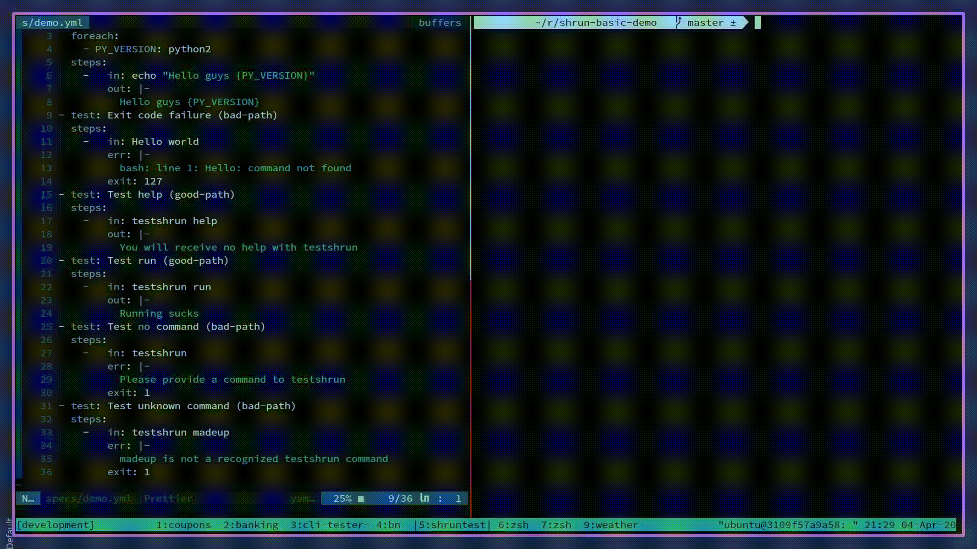Switch to tmux window 9:weather
The width and height of the screenshot is (977, 549).
(610, 525)
